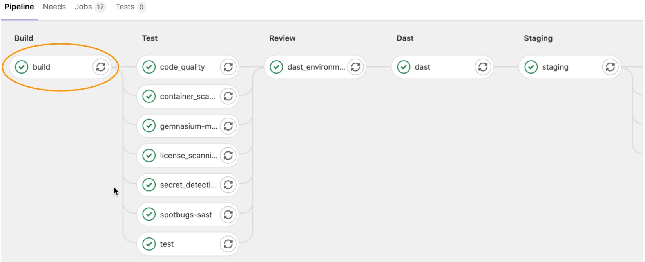Image resolution: width=645 pixels, height=262 pixels.
Task: View the spotbugs-sast job
Action: click(x=186, y=215)
